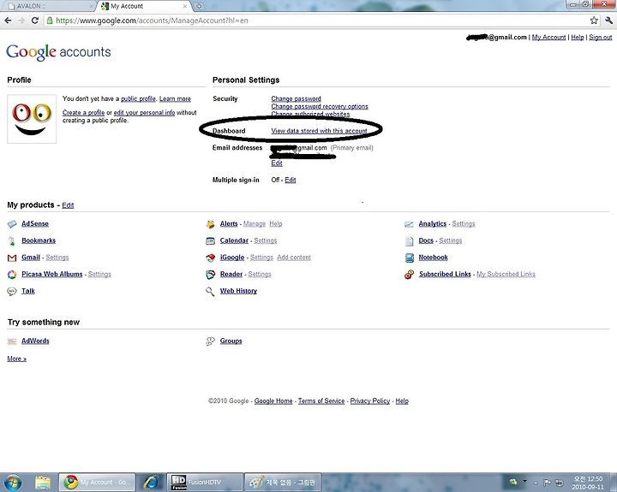Open Picasa Web Albums Settings link
Viewport: 617px width, 492px height.
pos(99,275)
